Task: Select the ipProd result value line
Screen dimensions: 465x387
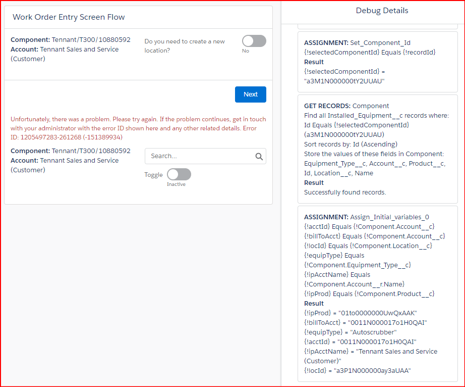Action: tap(360, 313)
